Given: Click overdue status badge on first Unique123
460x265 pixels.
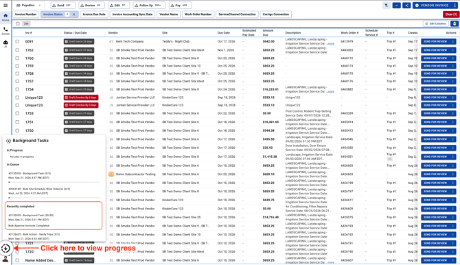Looking at the screenshot, I should (81, 97).
